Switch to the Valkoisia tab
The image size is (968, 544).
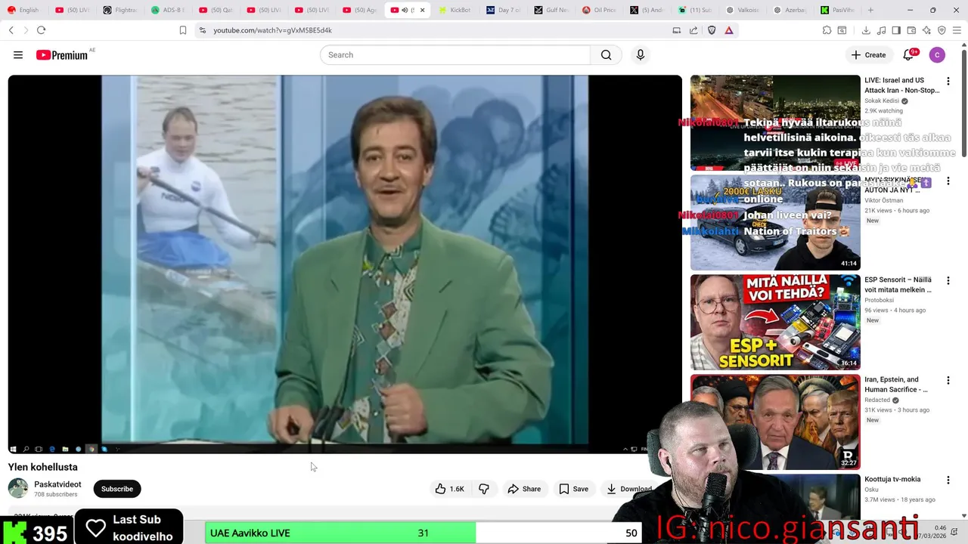743,10
